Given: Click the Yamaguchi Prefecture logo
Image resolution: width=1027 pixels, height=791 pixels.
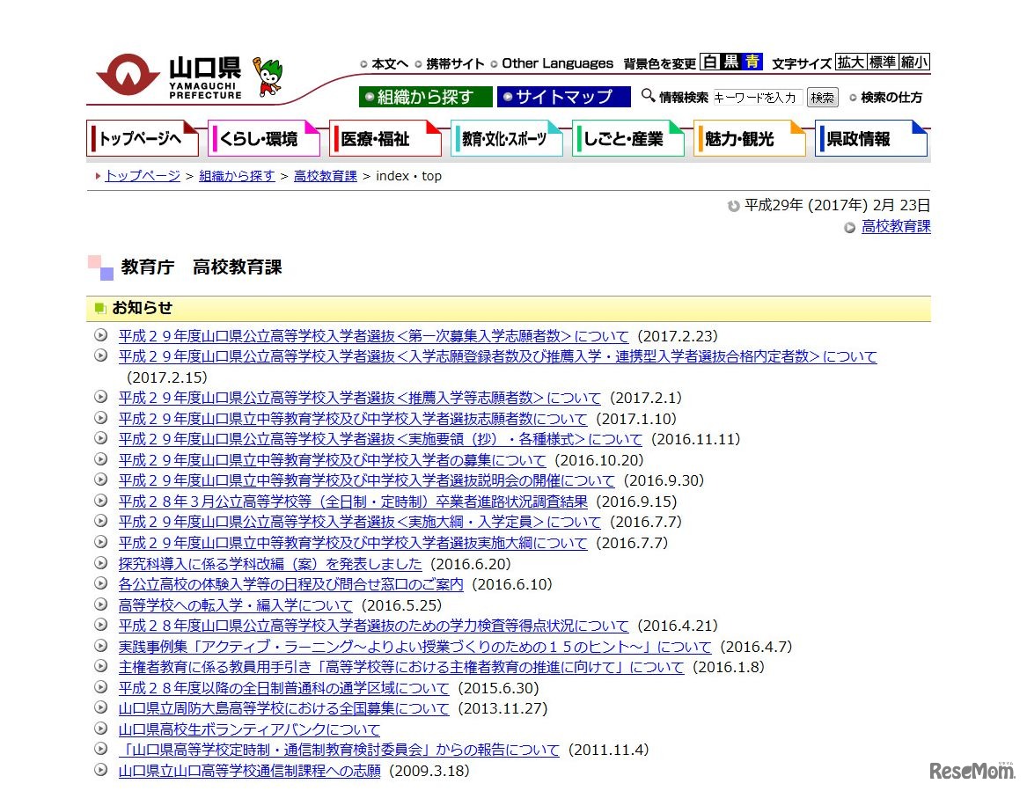Looking at the screenshot, I should pos(169,76).
